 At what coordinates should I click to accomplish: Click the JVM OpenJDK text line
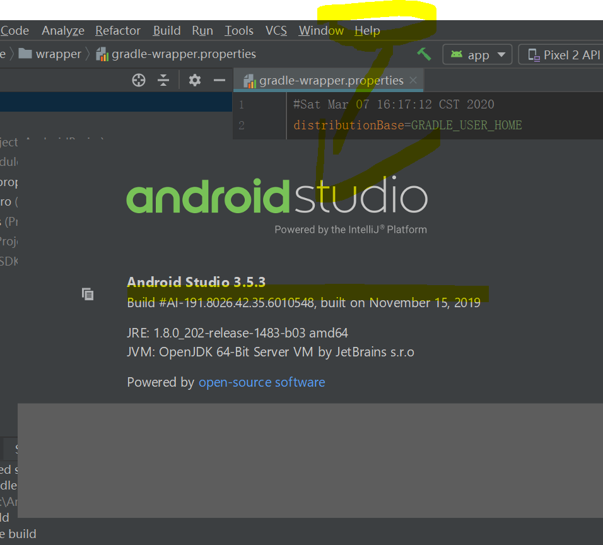pyautogui.click(x=271, y=353)
